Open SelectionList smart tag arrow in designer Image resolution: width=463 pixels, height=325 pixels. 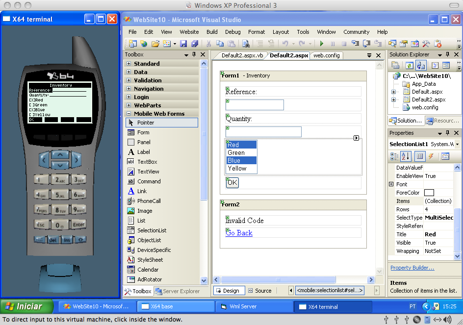point(357,138)
